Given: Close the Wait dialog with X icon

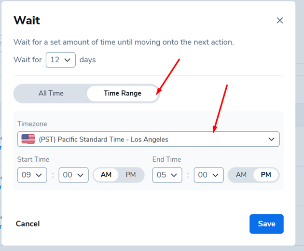Looking at the screenshot, I should click(x=279, y=21).
